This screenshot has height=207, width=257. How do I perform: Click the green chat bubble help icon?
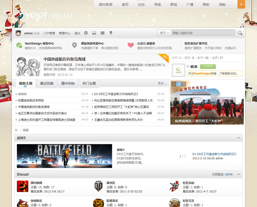(x=19, y=45)
